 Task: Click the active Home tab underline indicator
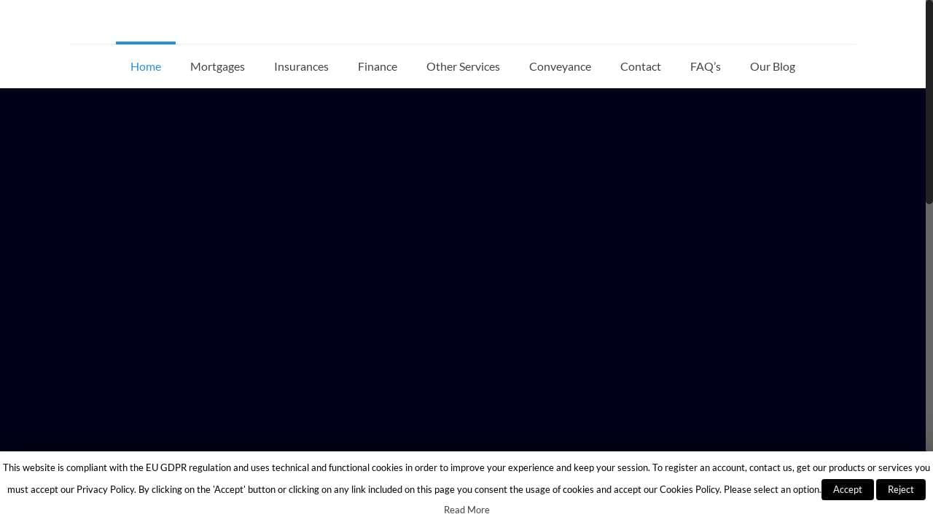tap(145, 44)
